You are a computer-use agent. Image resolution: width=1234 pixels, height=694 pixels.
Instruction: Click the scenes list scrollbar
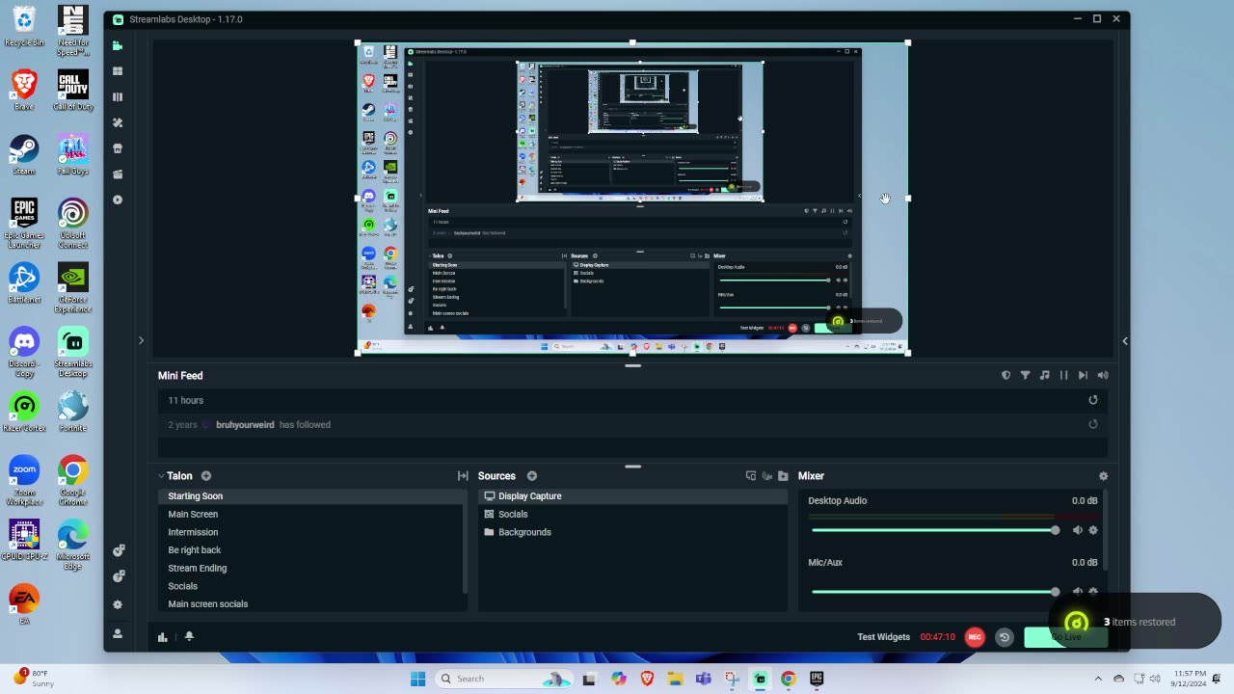466,540
